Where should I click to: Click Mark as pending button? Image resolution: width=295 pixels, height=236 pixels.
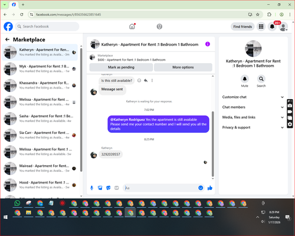pyautogui.click(x=121, y=67)
